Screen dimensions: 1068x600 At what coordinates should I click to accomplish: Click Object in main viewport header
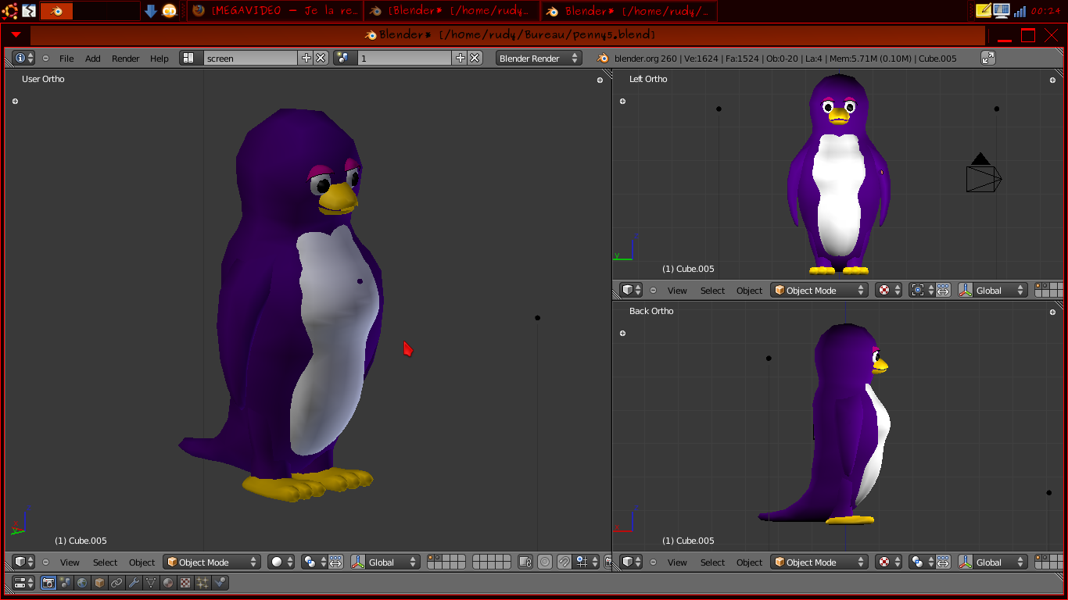coord(142,562)
